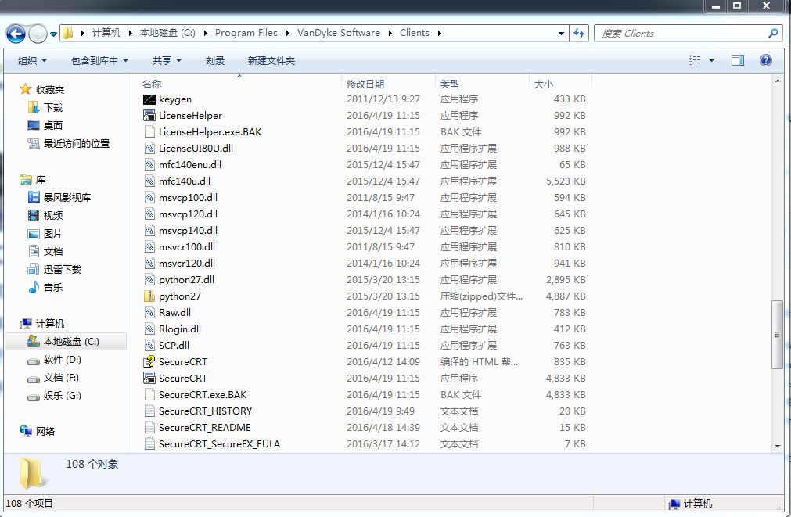This screenshot has width=791, height=517.
Task: Expand breadcrumb arrow after Program Files
Action: 288,34
